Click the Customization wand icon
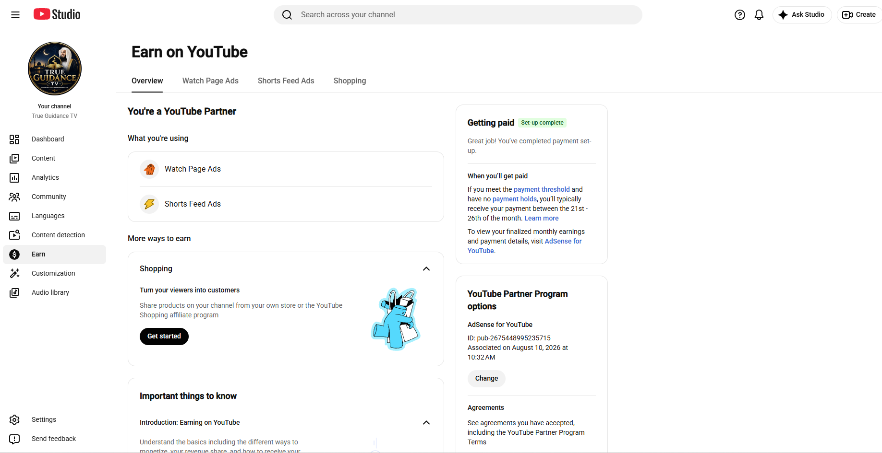 [x=14, y=273]
